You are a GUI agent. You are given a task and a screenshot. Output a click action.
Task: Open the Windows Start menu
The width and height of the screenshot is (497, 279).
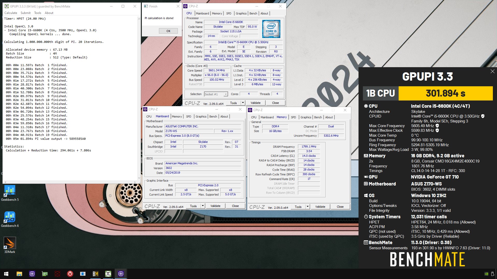(6, 274)
